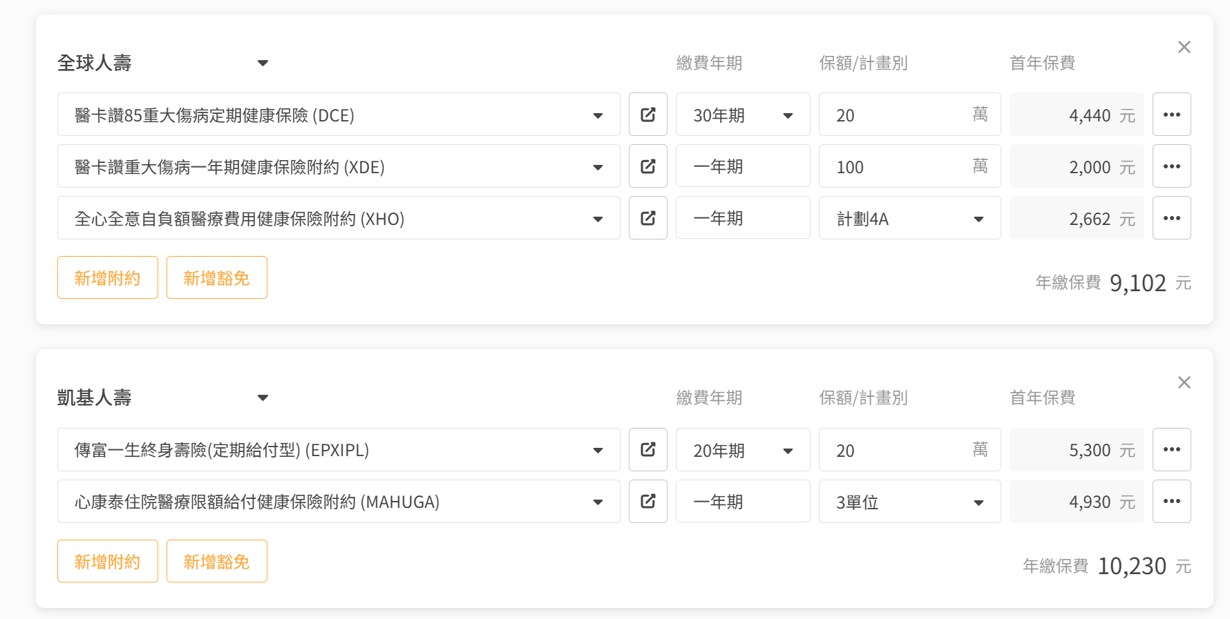The width and height of the screenshot is (1230, 619).
Task: Open the 3單位 units dropdown
Action: (x=909, y=502)
